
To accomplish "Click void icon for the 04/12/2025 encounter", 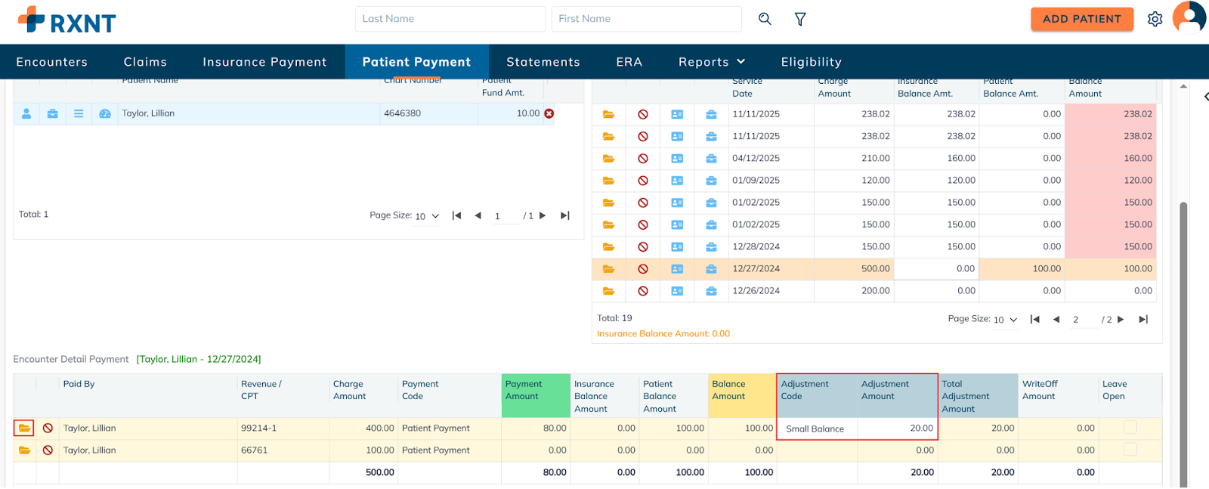I will coord(643,159).
